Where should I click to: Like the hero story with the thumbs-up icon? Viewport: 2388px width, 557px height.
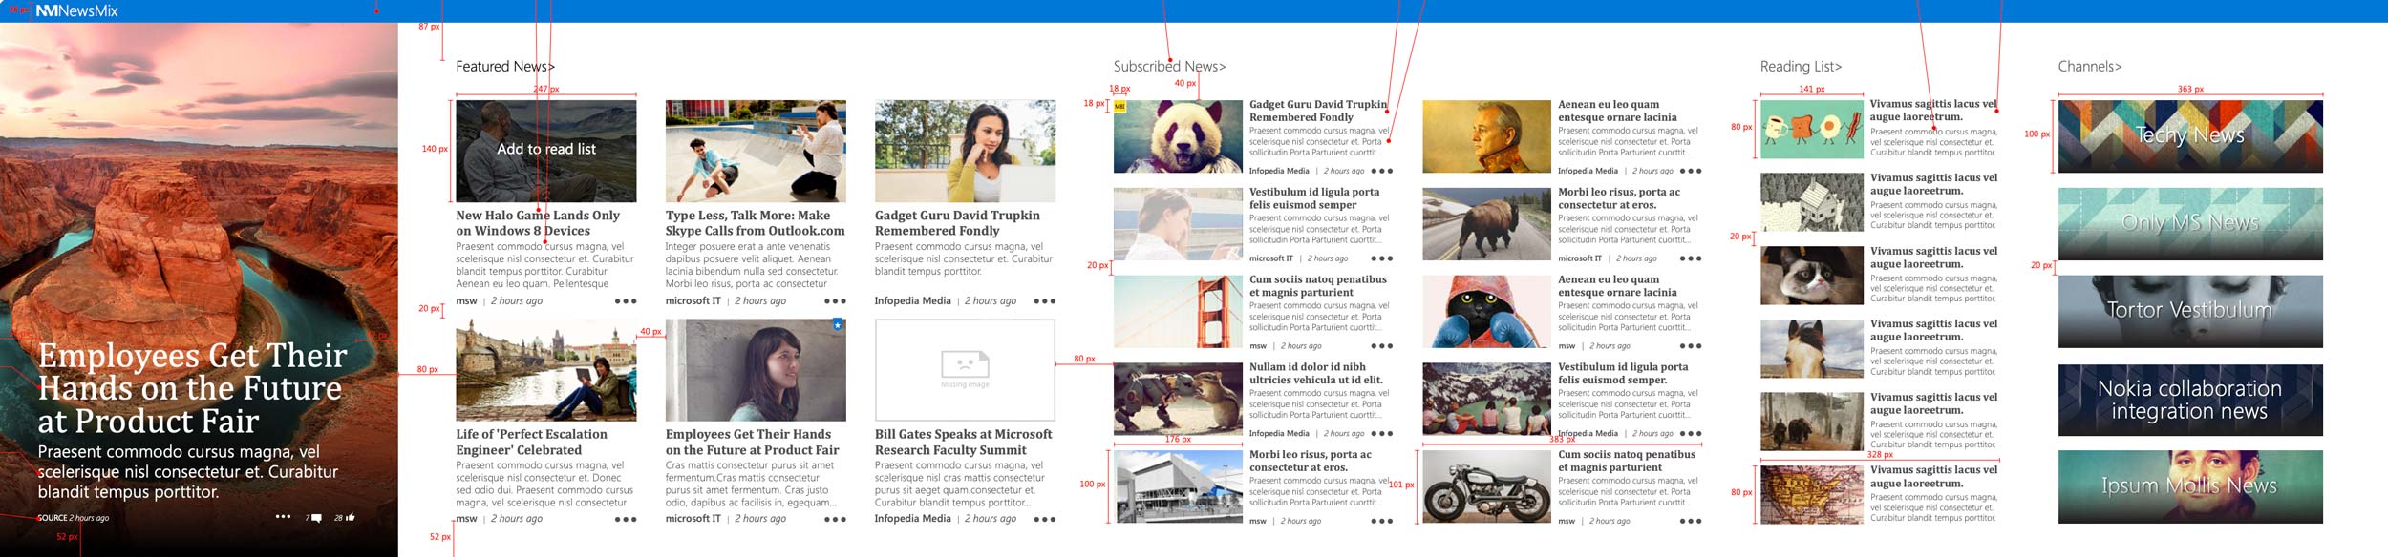click(x=350, y=517)
